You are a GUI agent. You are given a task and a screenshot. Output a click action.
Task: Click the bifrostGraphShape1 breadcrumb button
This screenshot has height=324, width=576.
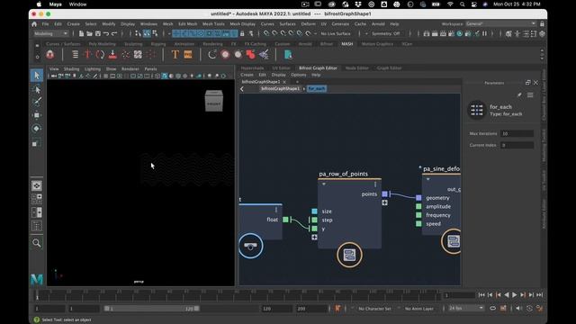pos(280,89)
